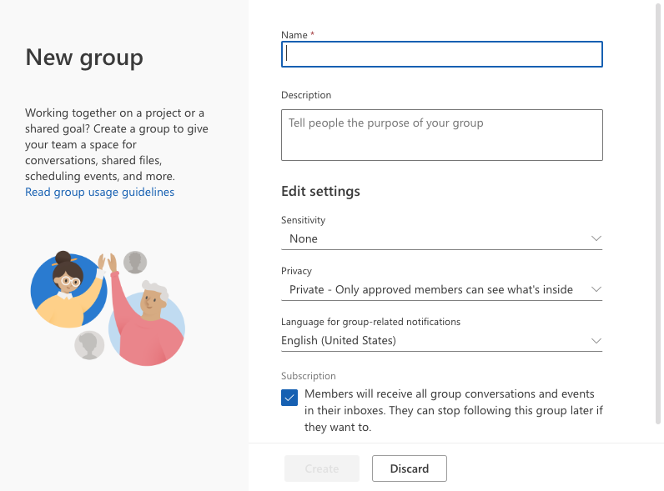The image size is (664, 491).
Task: Open the Privacy dropdown
Action: [441, 289]
